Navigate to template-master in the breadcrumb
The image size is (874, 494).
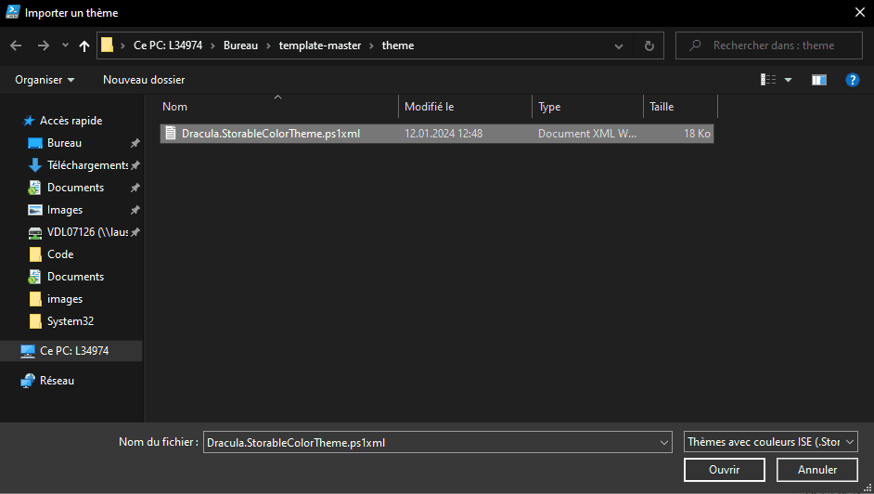(324, 45)
